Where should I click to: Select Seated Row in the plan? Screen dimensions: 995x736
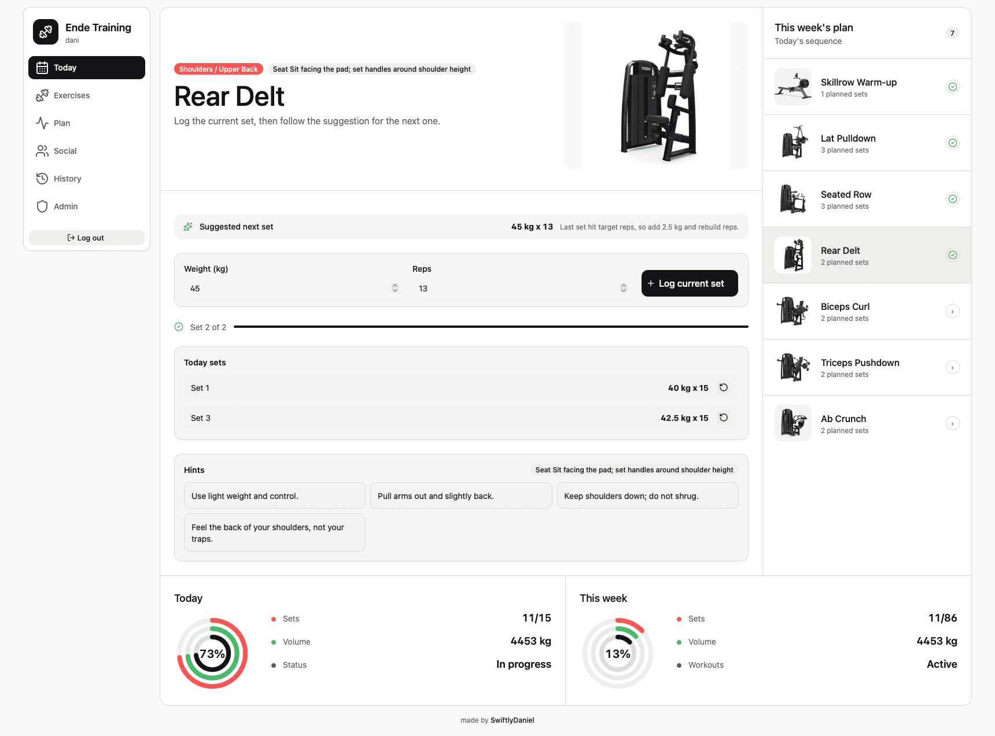pyautogui.click(x=867, y=199)
